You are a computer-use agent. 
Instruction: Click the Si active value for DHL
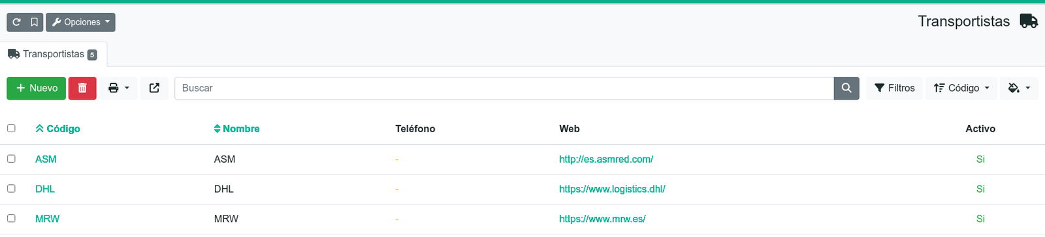point(980,189)
